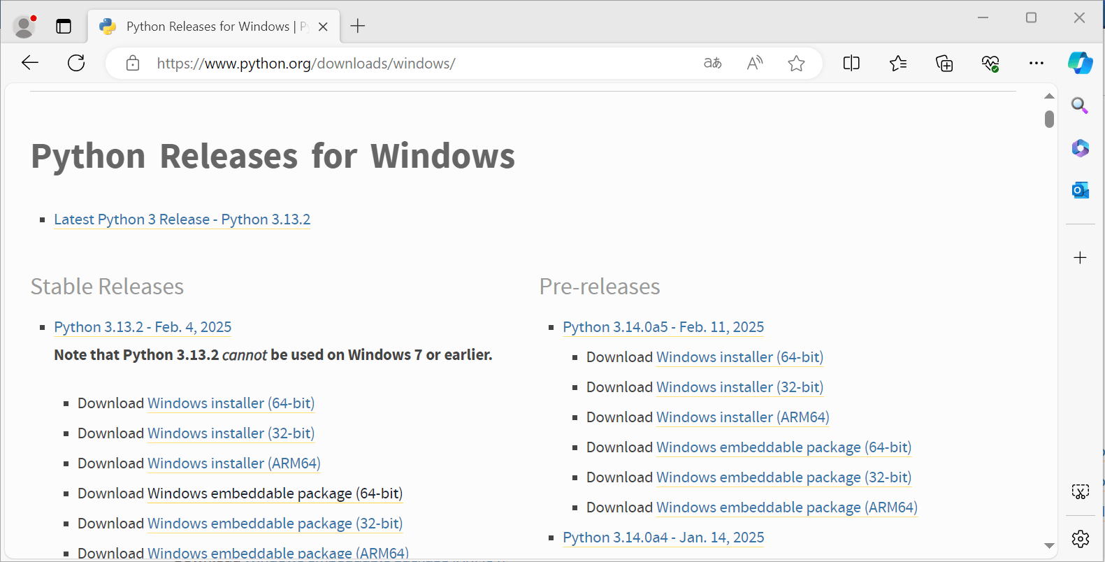Open the user profile menu
Viewport: 1105px width, 562px height.
pyautogui.click(x=24, y=27)
